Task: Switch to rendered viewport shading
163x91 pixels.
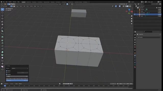Action: 130,6
